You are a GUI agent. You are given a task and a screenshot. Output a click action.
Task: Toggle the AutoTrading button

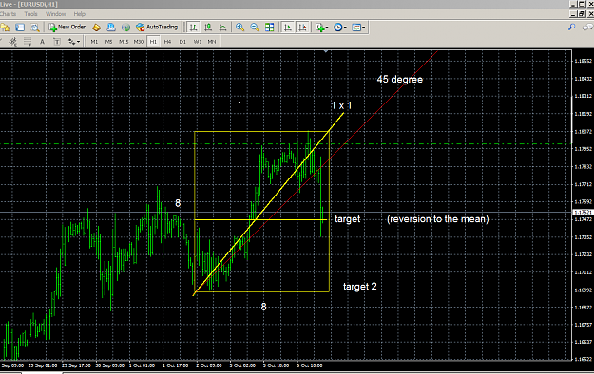[x=157, y=27]
